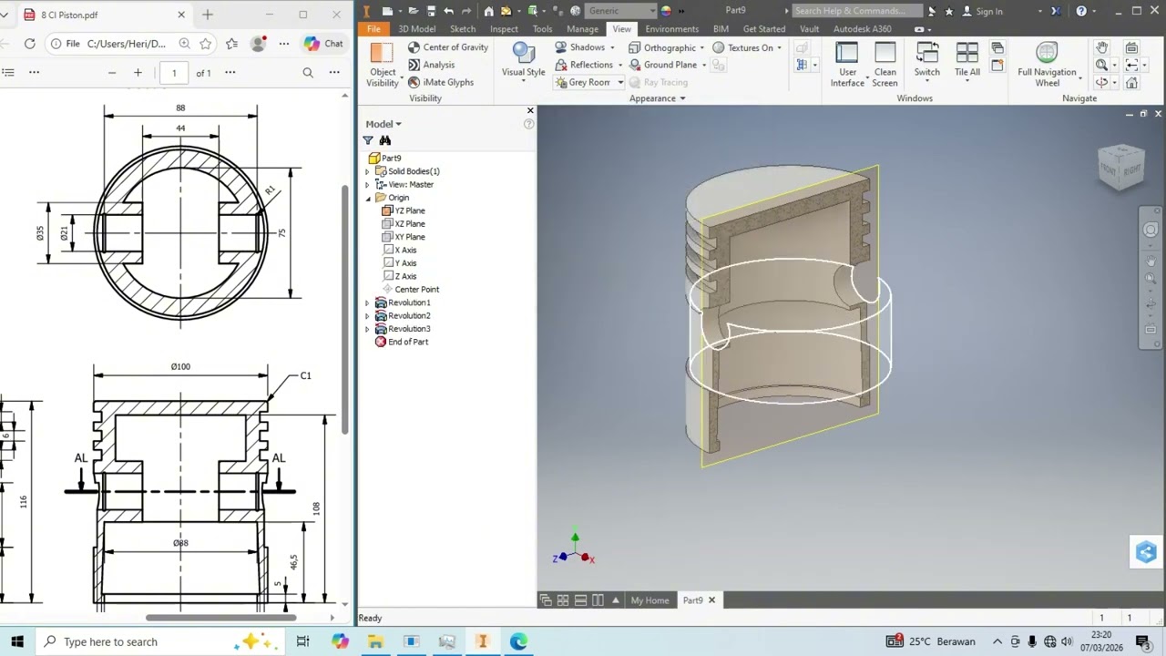Click the Undo icon in Inventor
The height and width of the screenshot is (656, 1166).
click(x=448, y=11)
